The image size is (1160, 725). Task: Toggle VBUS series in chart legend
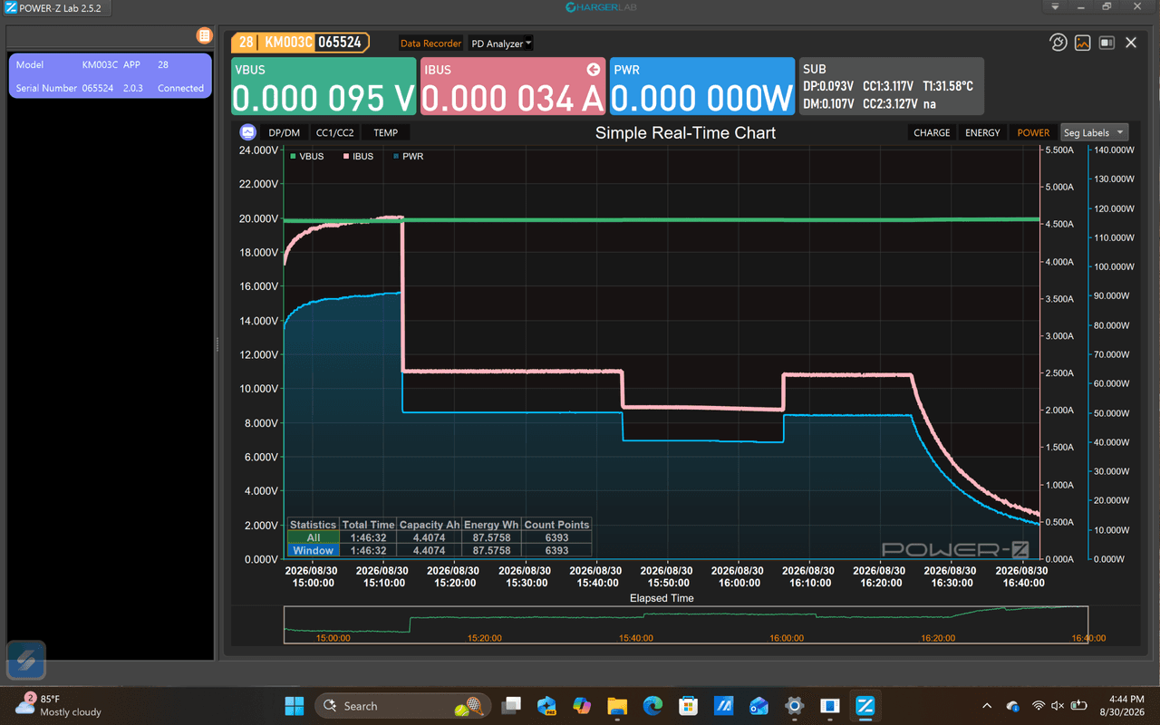pyautogui.click(x=306, y=156)
